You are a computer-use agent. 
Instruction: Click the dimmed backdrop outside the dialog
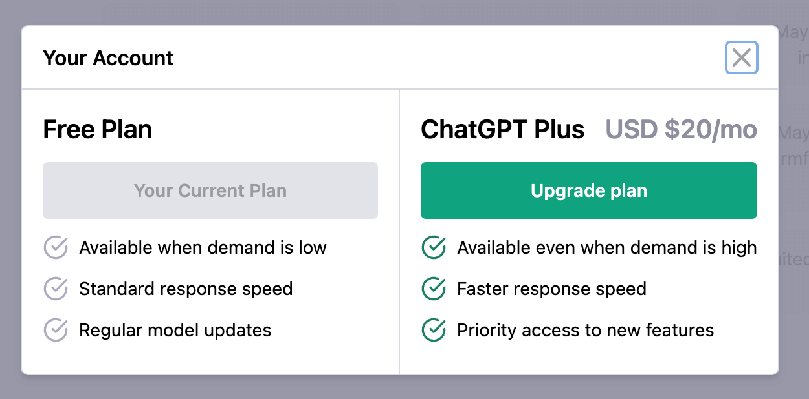(x=388, y=387)
